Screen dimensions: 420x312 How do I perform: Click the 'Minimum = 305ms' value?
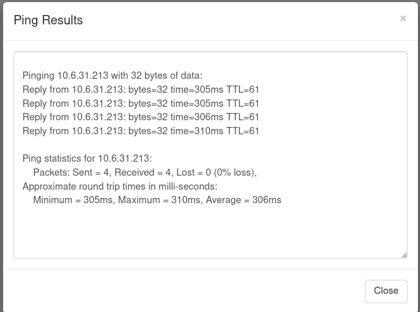(73, 200)
